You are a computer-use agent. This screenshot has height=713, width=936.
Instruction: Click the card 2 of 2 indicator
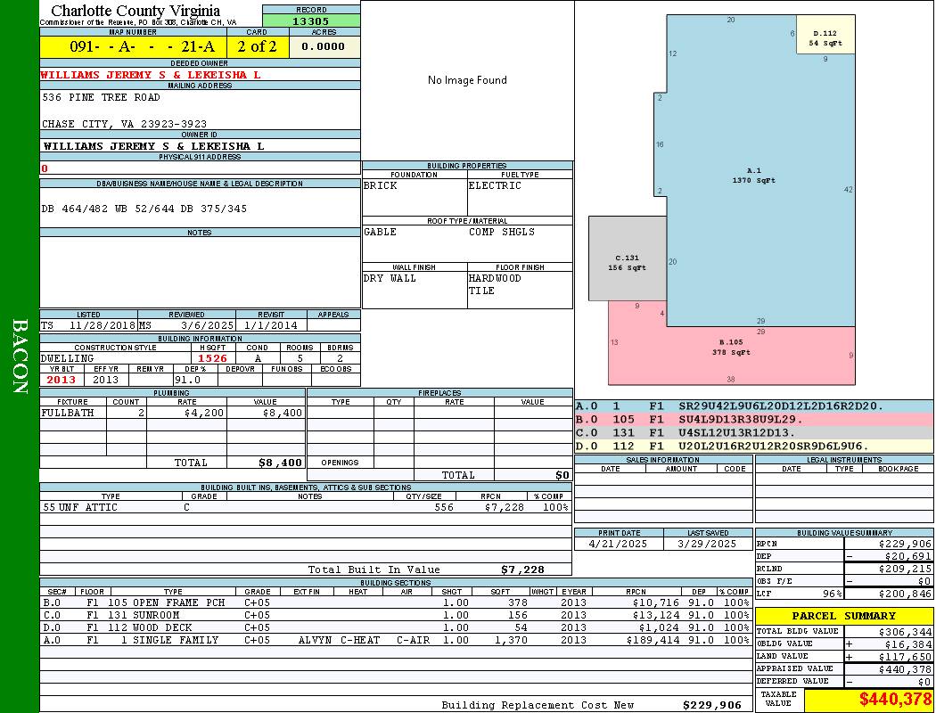[x=258, y=46]
